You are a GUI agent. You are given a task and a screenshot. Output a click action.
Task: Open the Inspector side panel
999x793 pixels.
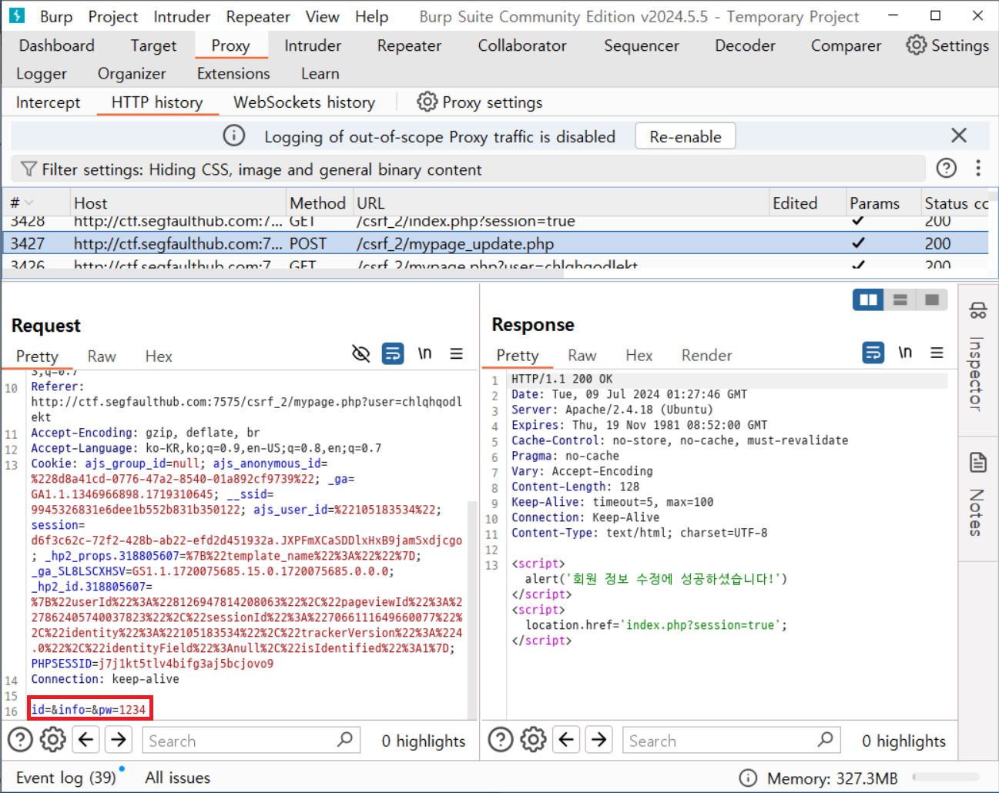[x=977, y=356]
